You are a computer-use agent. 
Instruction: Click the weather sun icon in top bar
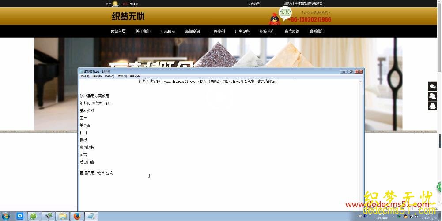pos(115,4)
